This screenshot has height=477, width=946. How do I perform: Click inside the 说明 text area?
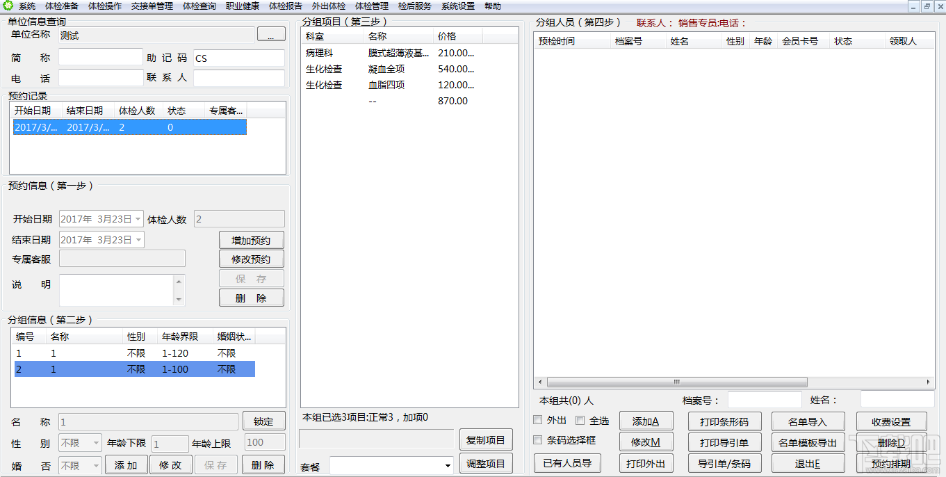(x=117, y=290)
